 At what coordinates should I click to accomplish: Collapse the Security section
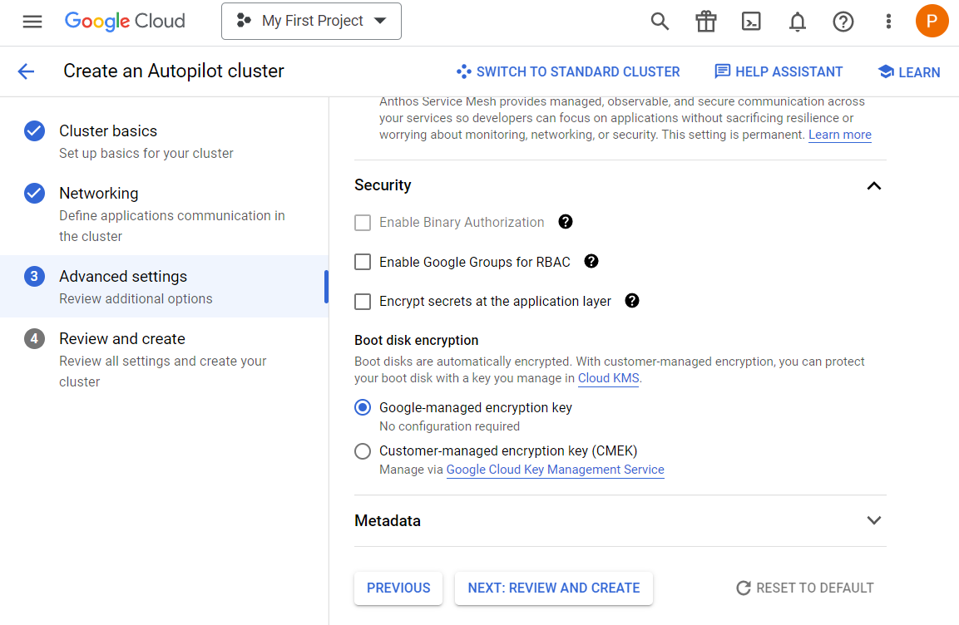click(x=873, y=185)
